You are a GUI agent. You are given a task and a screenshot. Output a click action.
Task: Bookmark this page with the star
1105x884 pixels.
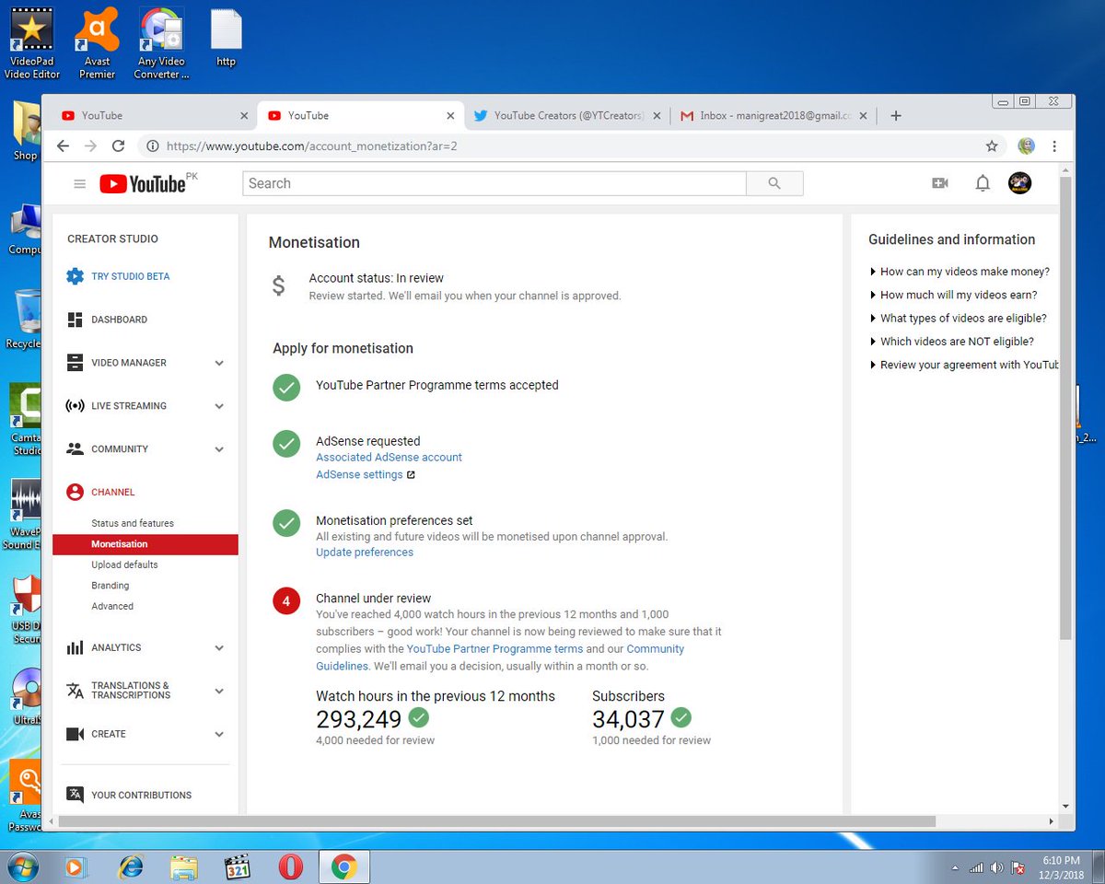[992, 145]
